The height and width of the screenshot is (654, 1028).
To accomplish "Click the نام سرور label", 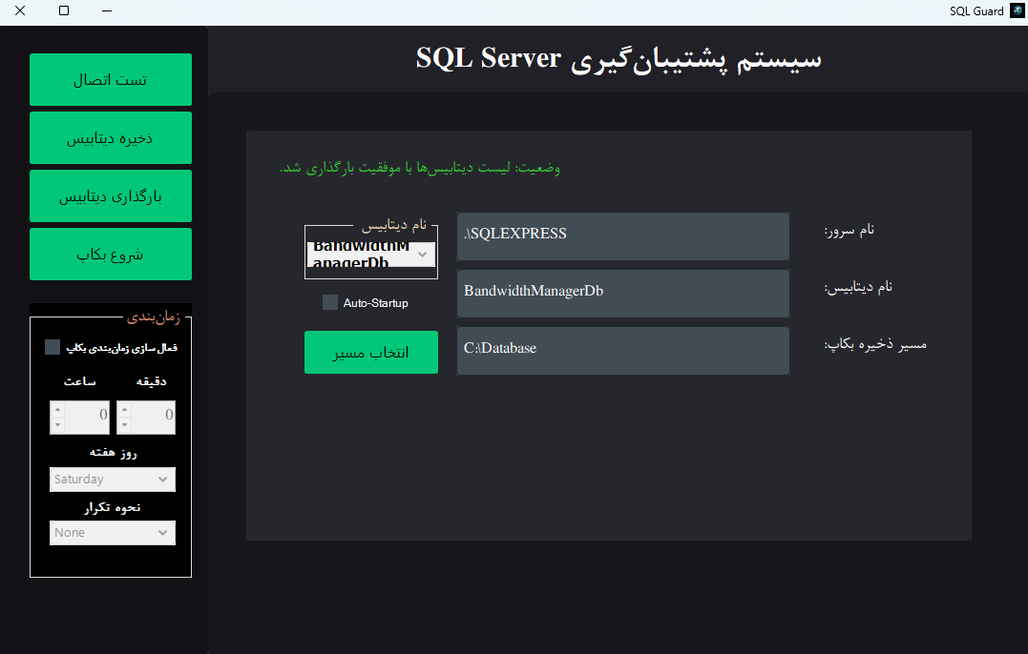I will click(849, 230).
